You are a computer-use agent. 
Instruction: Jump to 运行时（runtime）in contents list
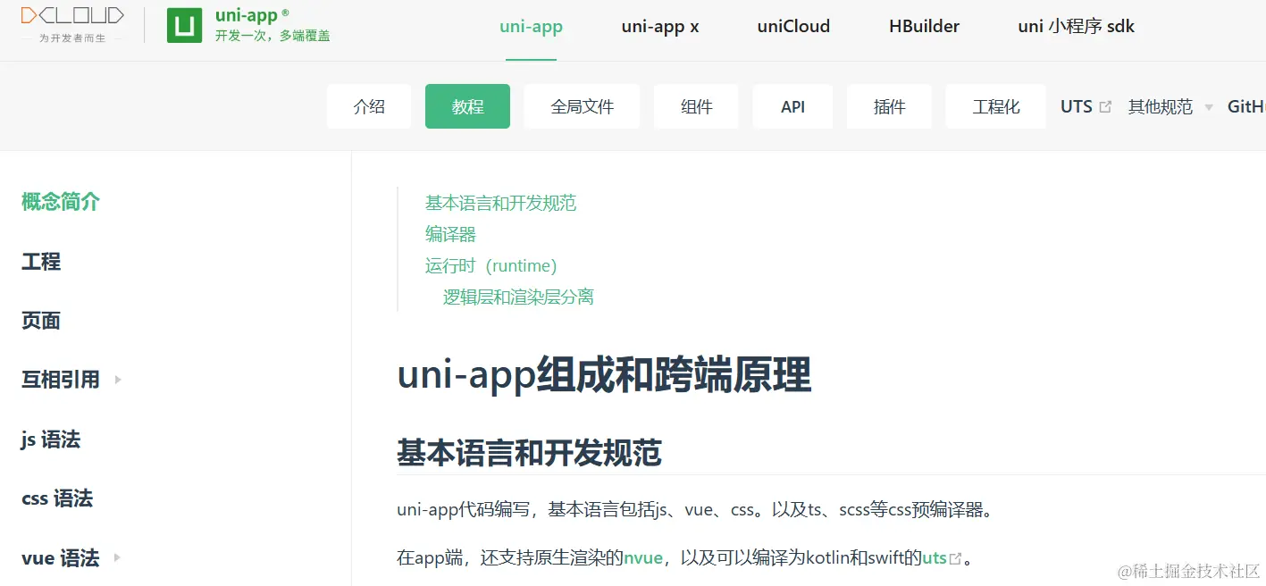point(491,265)
